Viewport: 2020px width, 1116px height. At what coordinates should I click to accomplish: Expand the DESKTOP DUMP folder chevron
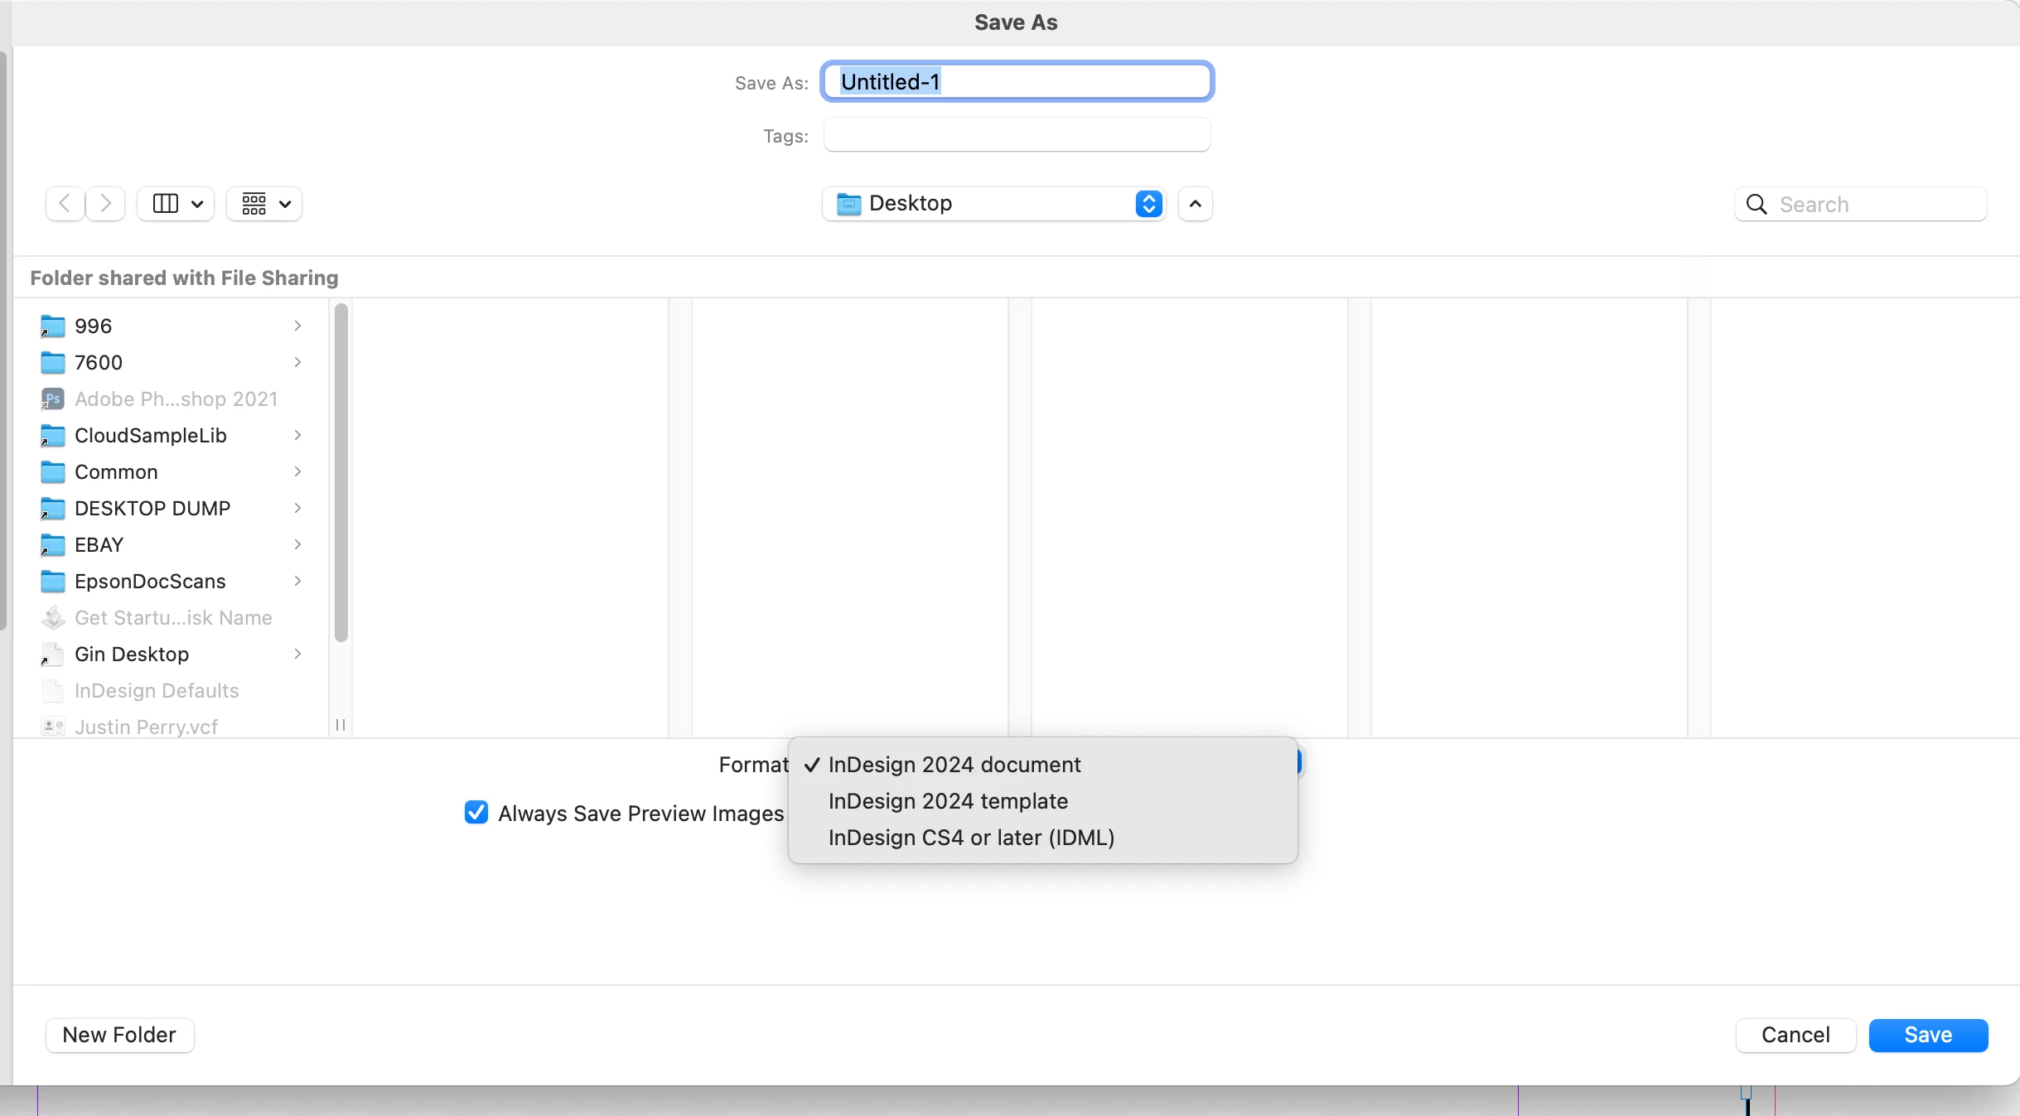point(297,509)
